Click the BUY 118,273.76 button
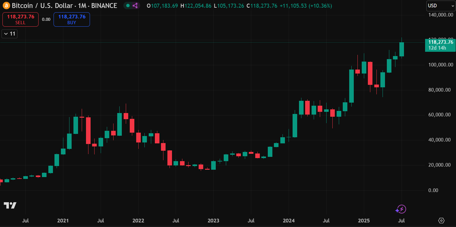The height and width of the screenshot is (227, 456). click(x=72, y=19)
